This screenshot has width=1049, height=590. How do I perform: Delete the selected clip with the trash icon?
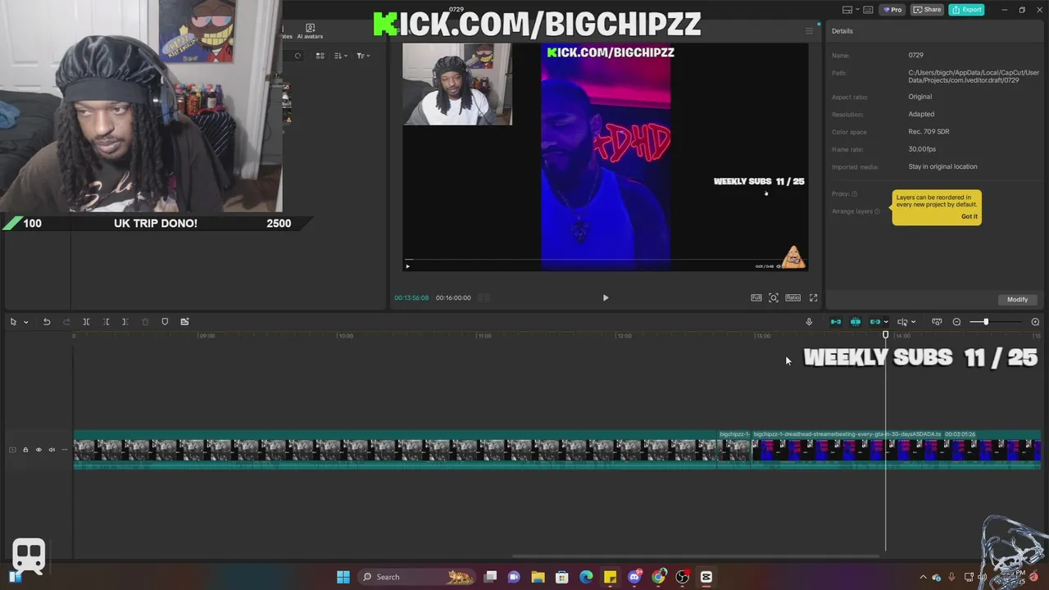pos(145,322)
